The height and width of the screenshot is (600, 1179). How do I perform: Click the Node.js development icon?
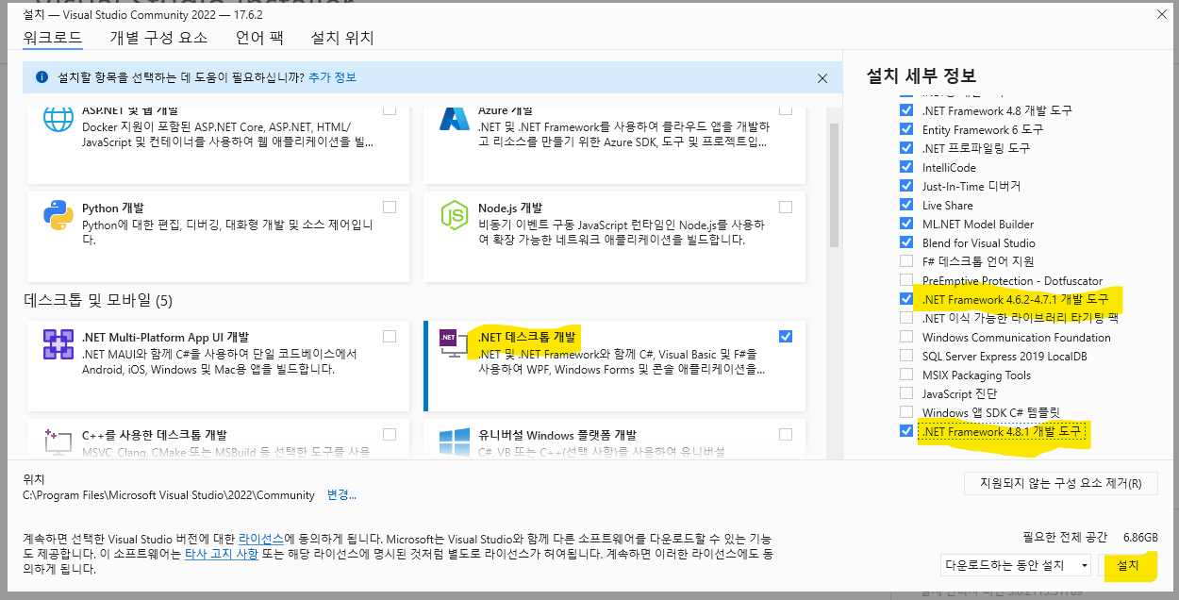[x=455, y=216]
